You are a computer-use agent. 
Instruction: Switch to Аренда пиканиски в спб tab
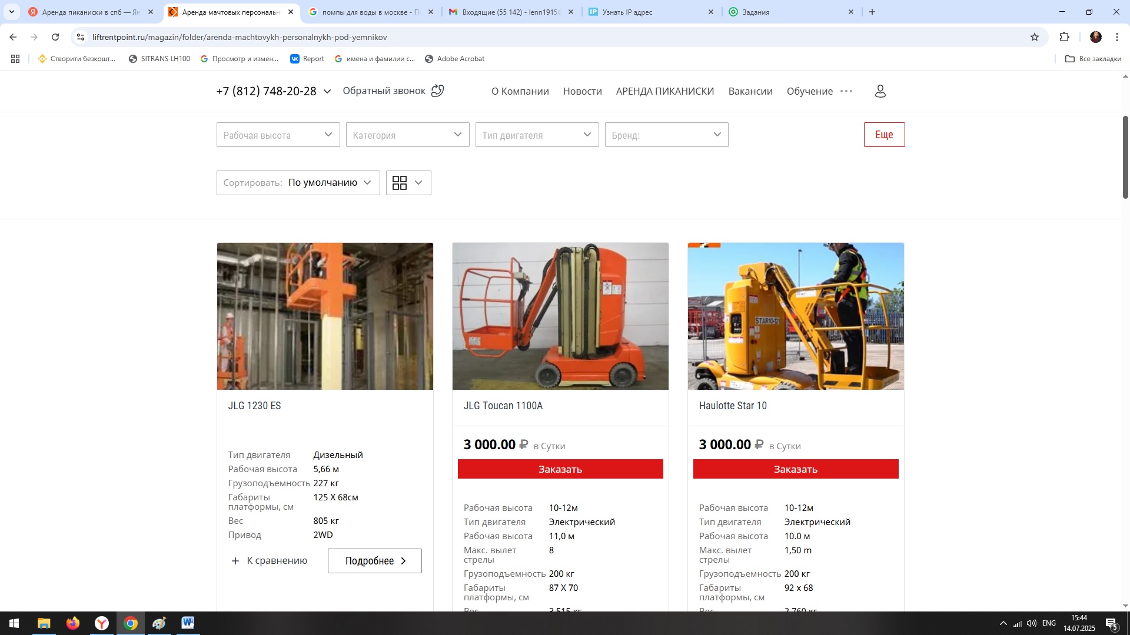click(91, 12)
